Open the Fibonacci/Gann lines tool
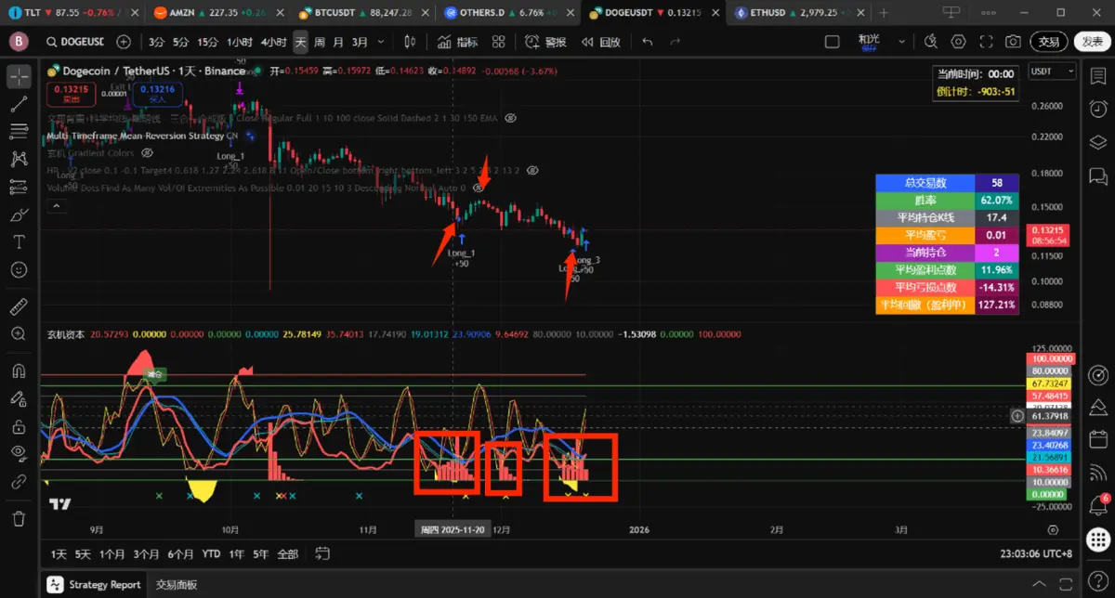The image size is (1115, 598). point(19,132)
